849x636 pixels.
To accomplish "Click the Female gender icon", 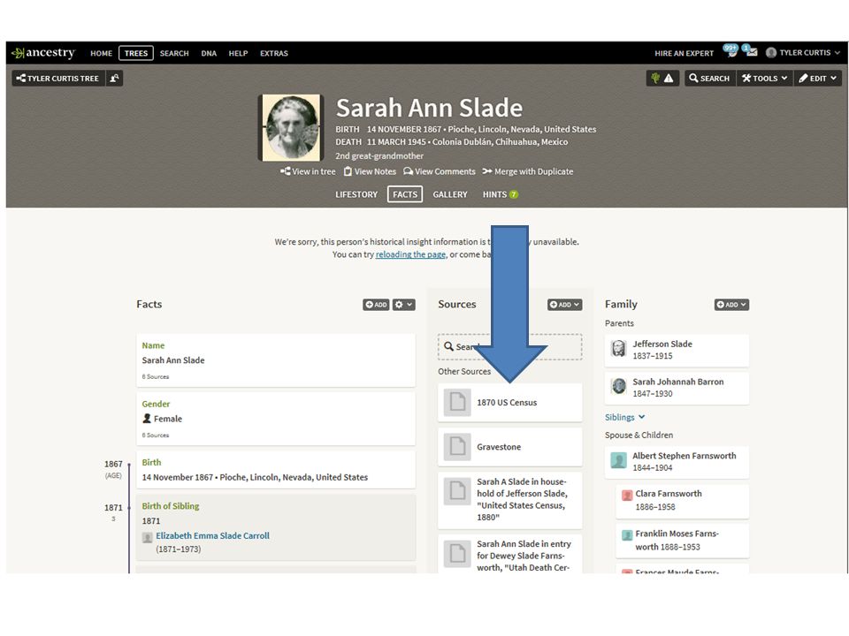I will click(147, 419).
